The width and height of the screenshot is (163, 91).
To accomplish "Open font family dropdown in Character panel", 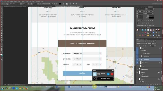I will tap(146, 9).
